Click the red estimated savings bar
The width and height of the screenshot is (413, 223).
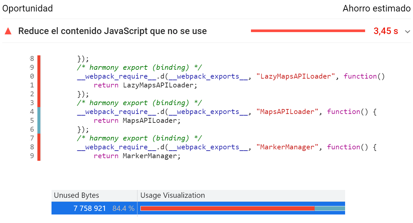pos(308,31)
